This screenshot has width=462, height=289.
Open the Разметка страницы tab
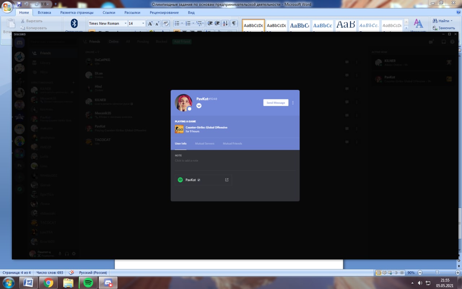(x=77, y=13)
